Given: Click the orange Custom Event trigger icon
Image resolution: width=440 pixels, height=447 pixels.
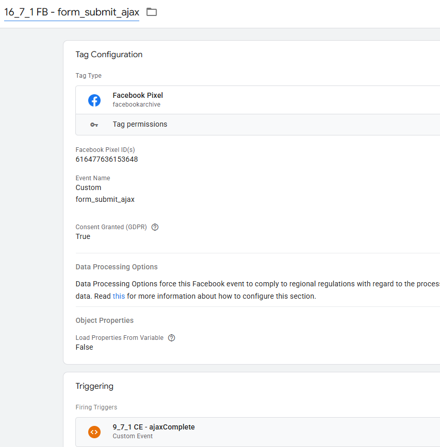Looking at the screenshot, I should tap(94, 432).
